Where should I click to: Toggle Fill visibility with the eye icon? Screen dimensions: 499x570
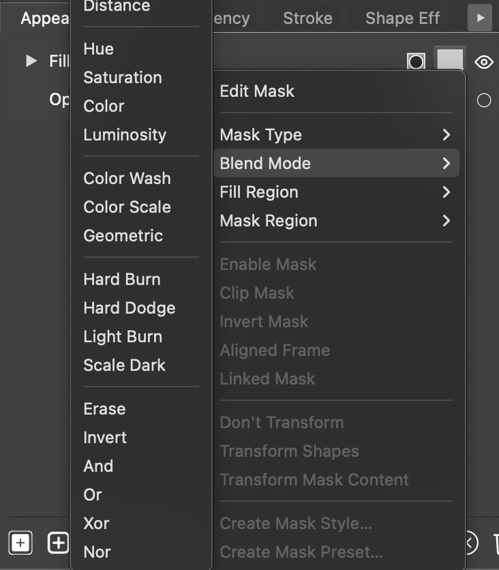[x=484, y=62]
